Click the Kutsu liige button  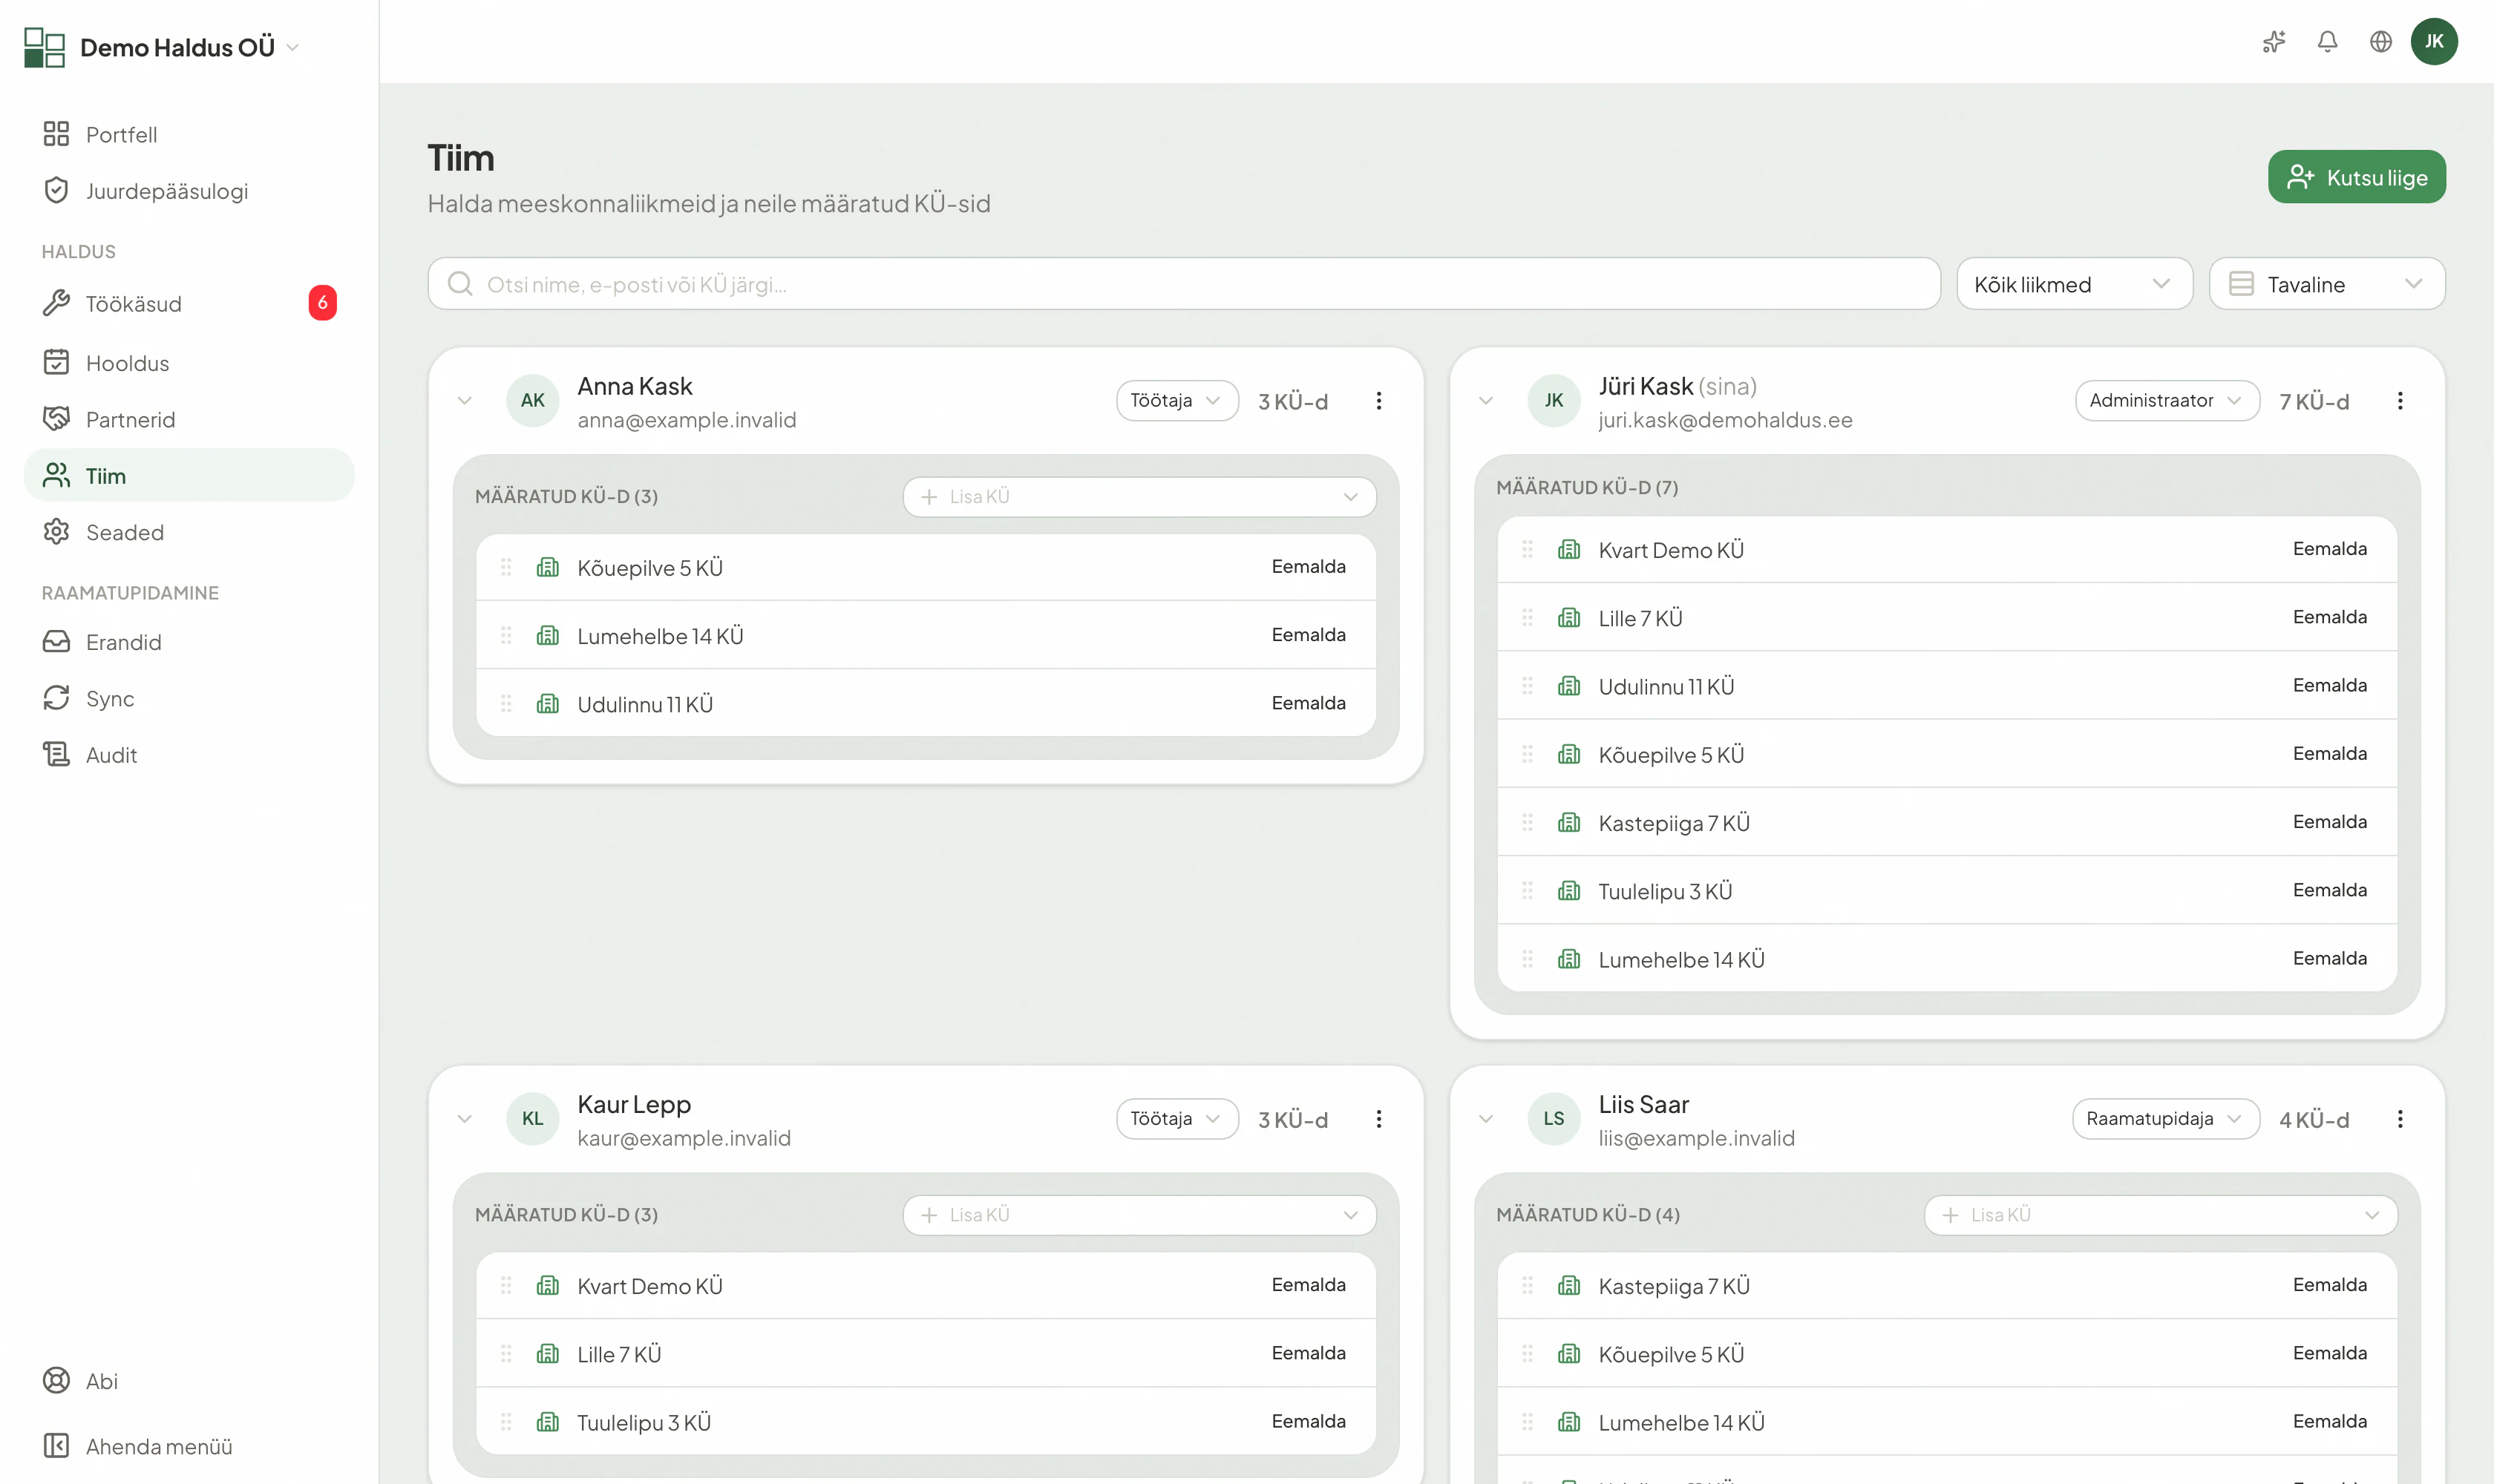point(2356,177)
